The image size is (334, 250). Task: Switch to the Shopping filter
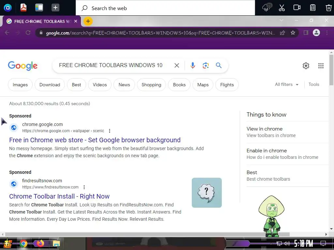(x=151, y=85)
